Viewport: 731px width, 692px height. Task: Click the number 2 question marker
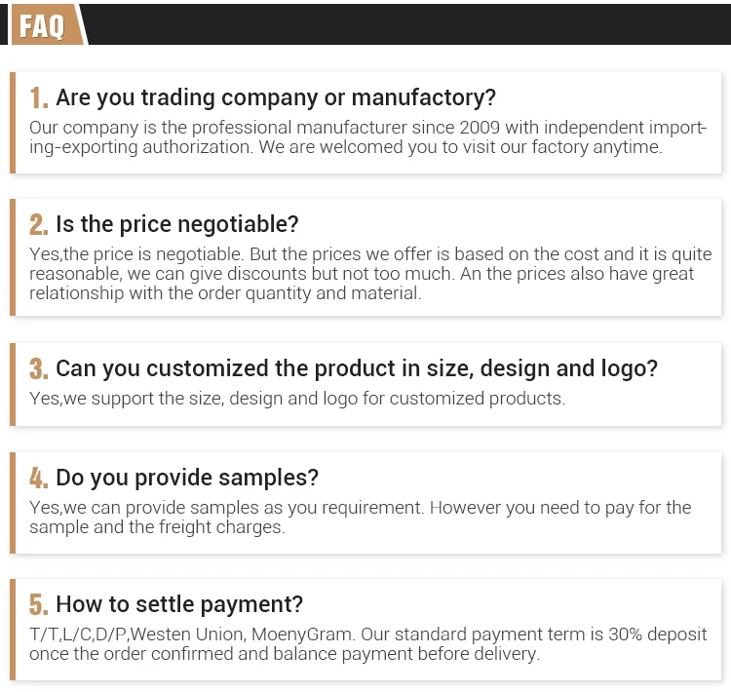[x=39, y=225]
